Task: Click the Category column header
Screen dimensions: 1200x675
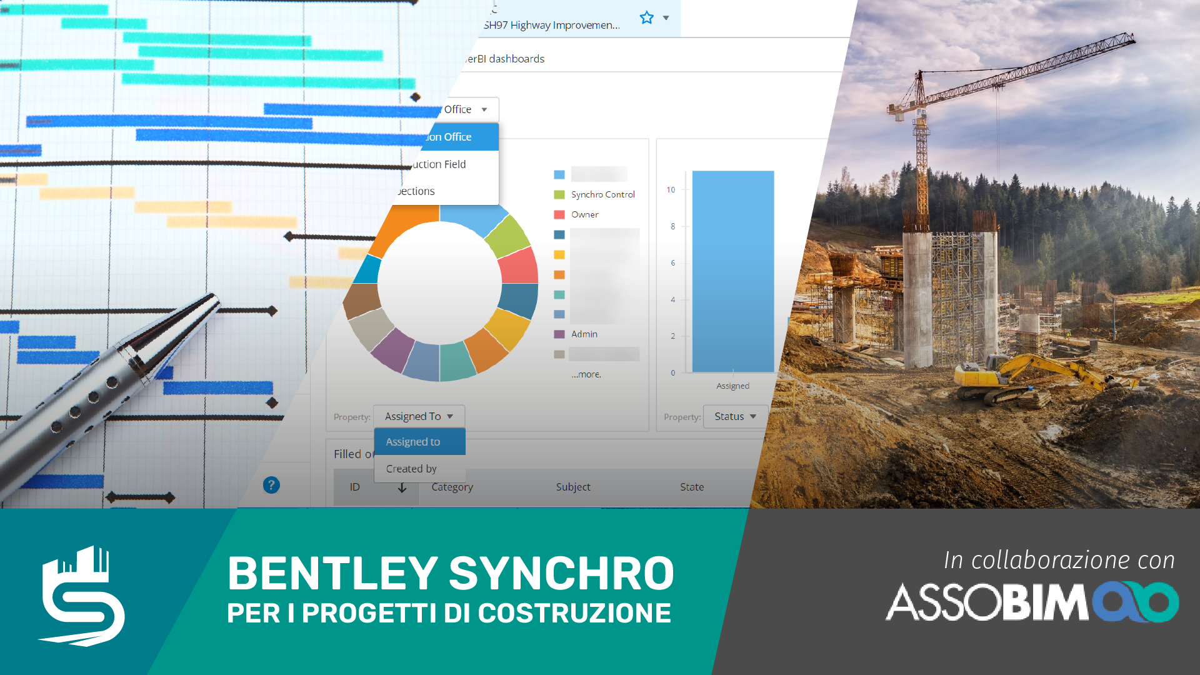Action: coord(452,487)
